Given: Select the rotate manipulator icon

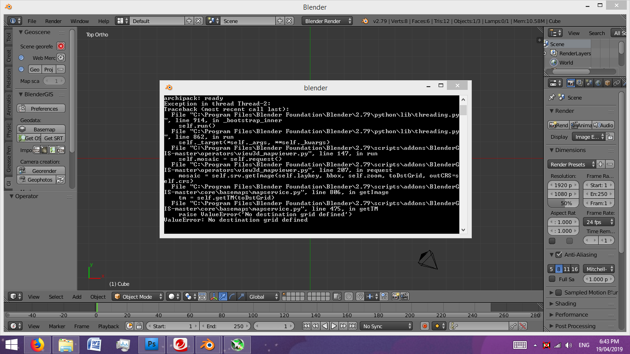Looking at the screenshot, I should tap(232, 296).
